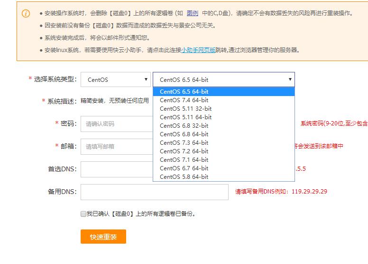Viewport: 368px width, 264px height.
Task: Check the 磁盘0 backup confirmation checkbox
Action: [83, 214]
